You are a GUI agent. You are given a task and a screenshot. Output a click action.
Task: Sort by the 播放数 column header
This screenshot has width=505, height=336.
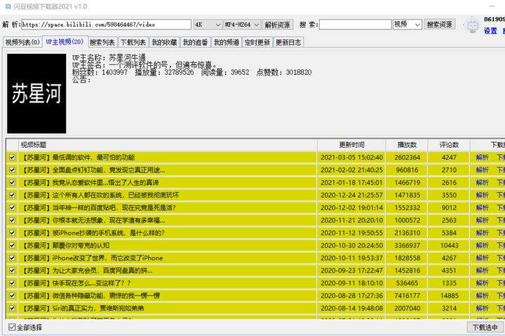point(407,145)
